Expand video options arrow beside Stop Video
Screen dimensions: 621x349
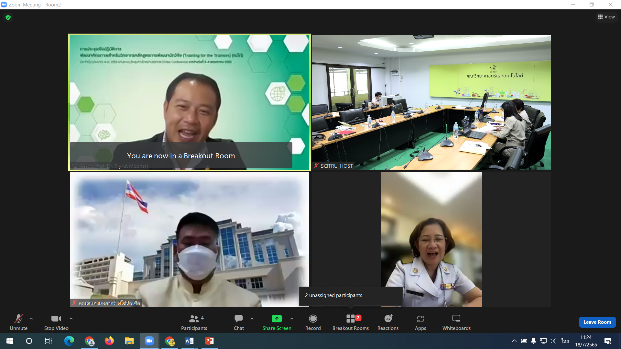click(x=71, y=319)
